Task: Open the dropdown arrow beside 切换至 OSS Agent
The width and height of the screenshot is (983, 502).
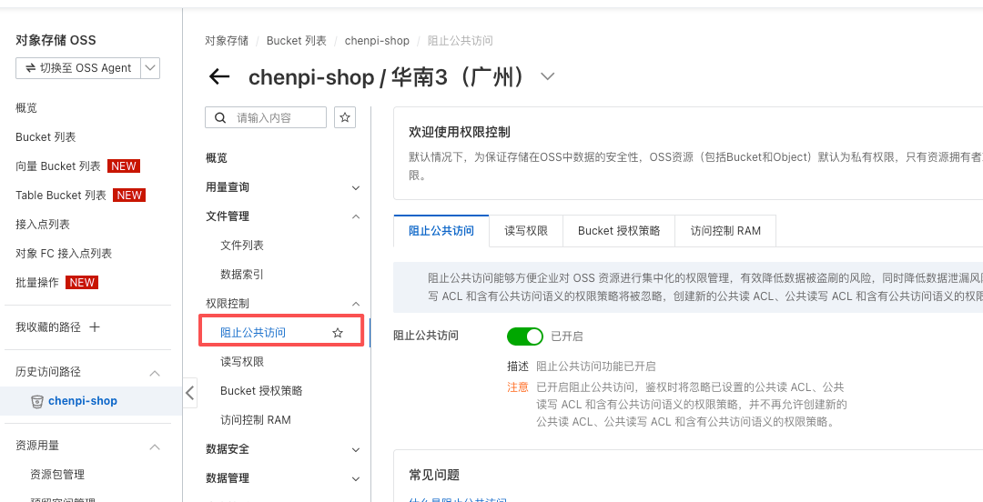Action: click(x=150, y=67)
